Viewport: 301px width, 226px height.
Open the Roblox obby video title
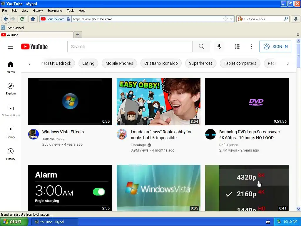pos(161,135)
